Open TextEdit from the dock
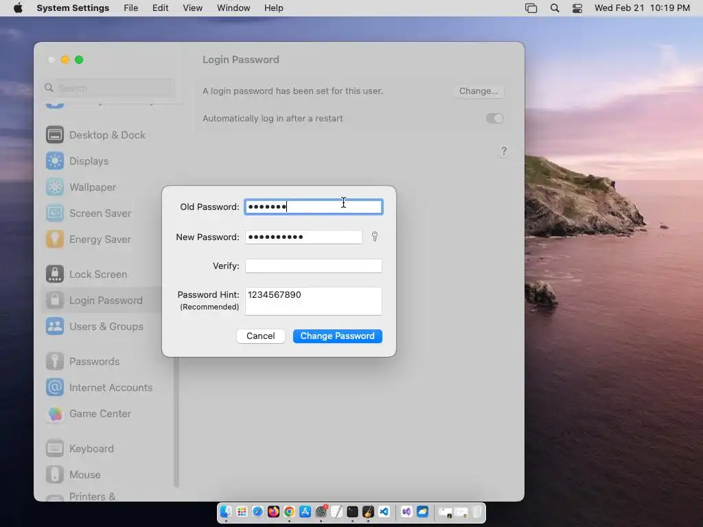 tap(336, 512)
